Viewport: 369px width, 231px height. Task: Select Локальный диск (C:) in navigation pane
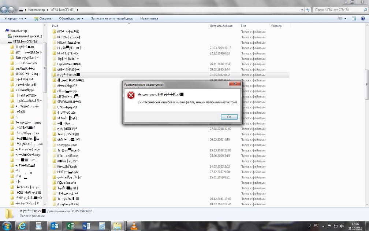click(x=27, y=36)
